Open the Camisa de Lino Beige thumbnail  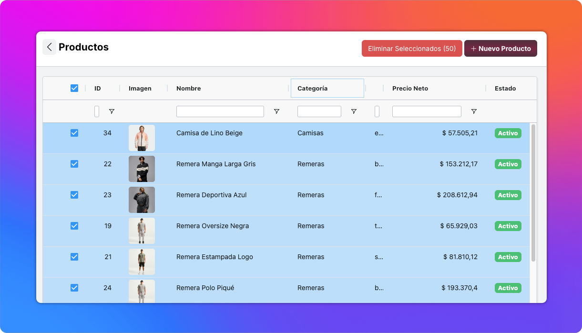click(x=142, y=138)
